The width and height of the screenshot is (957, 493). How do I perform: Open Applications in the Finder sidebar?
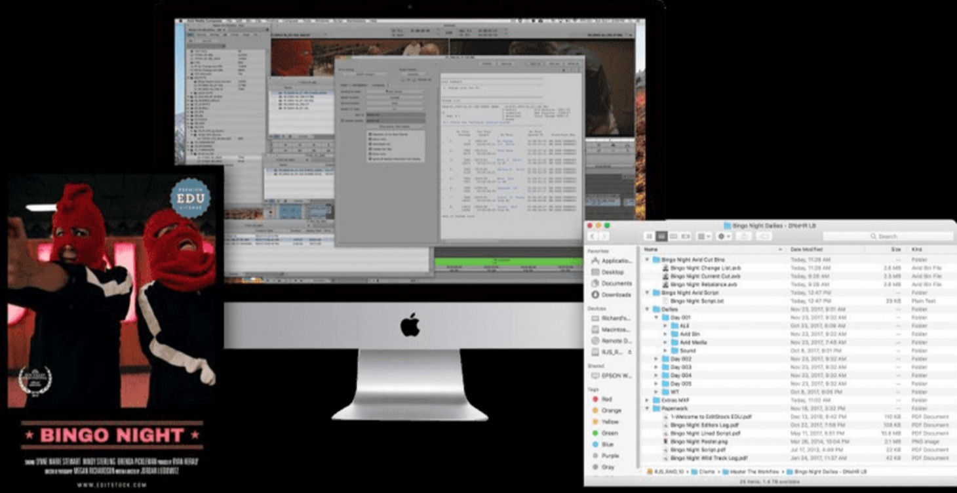pyautogui.click(x=612, y=261)
